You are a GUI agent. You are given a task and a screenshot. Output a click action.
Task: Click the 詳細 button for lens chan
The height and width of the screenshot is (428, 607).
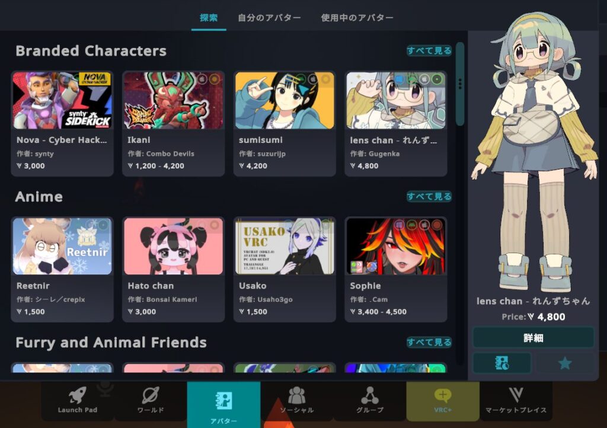533,338
